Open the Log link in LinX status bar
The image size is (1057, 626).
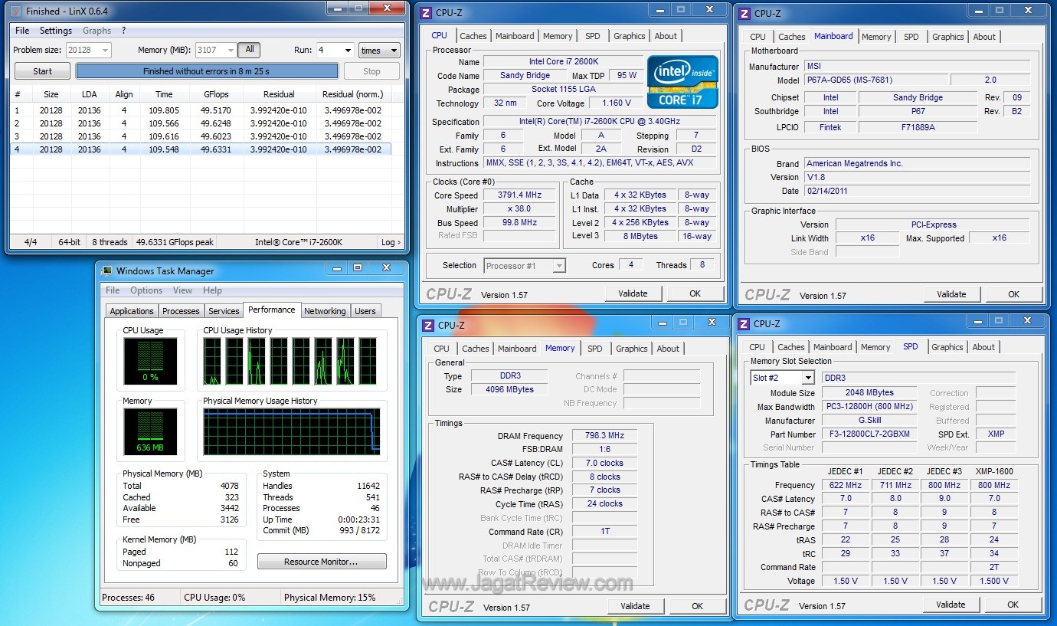coord(390,242)
